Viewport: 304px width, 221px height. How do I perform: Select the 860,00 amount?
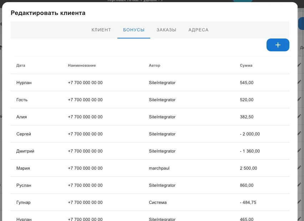247,185
